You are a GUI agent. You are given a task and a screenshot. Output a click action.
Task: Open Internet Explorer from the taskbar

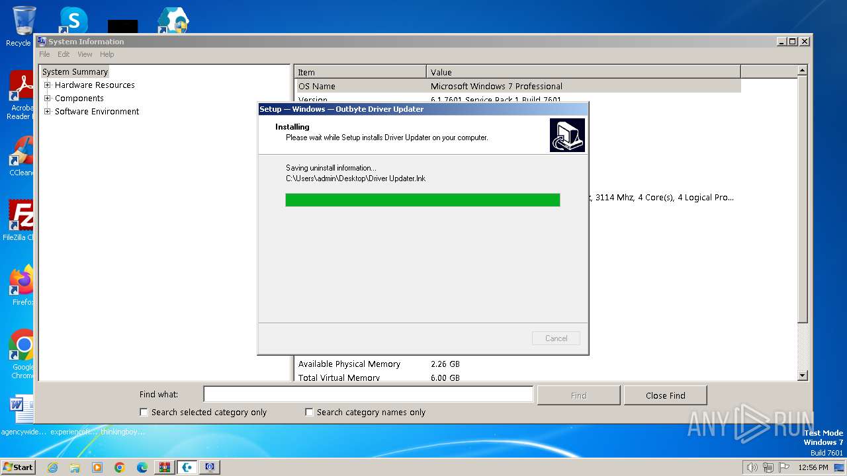point(52,467)
